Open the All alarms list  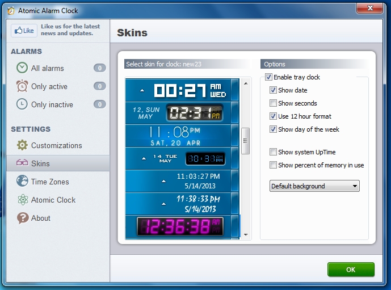pyautogui.click(x=58, y=68)
